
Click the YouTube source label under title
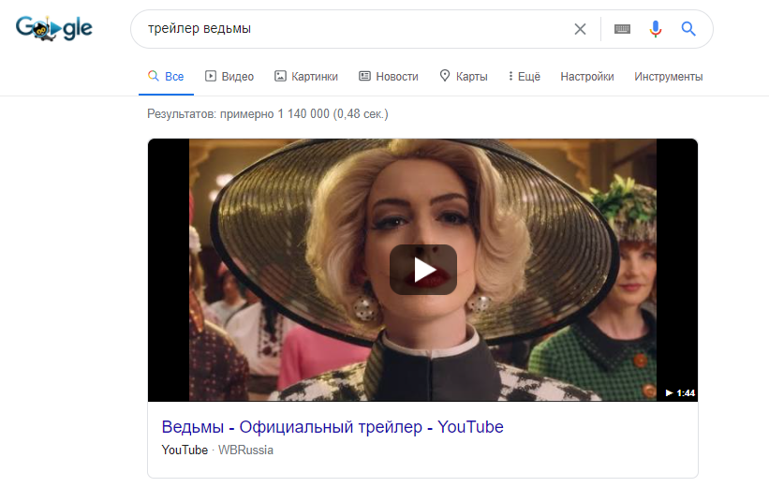[185, 450]
